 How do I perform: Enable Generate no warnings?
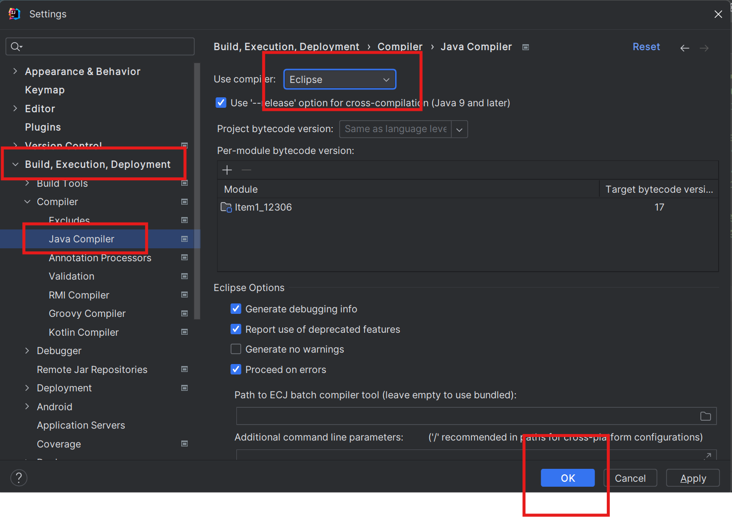pyautogui.click(x=236, y=349)
